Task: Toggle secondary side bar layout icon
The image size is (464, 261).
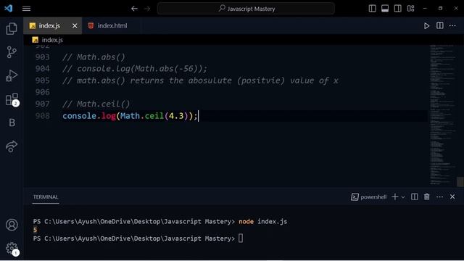Action: pos(398,9)
